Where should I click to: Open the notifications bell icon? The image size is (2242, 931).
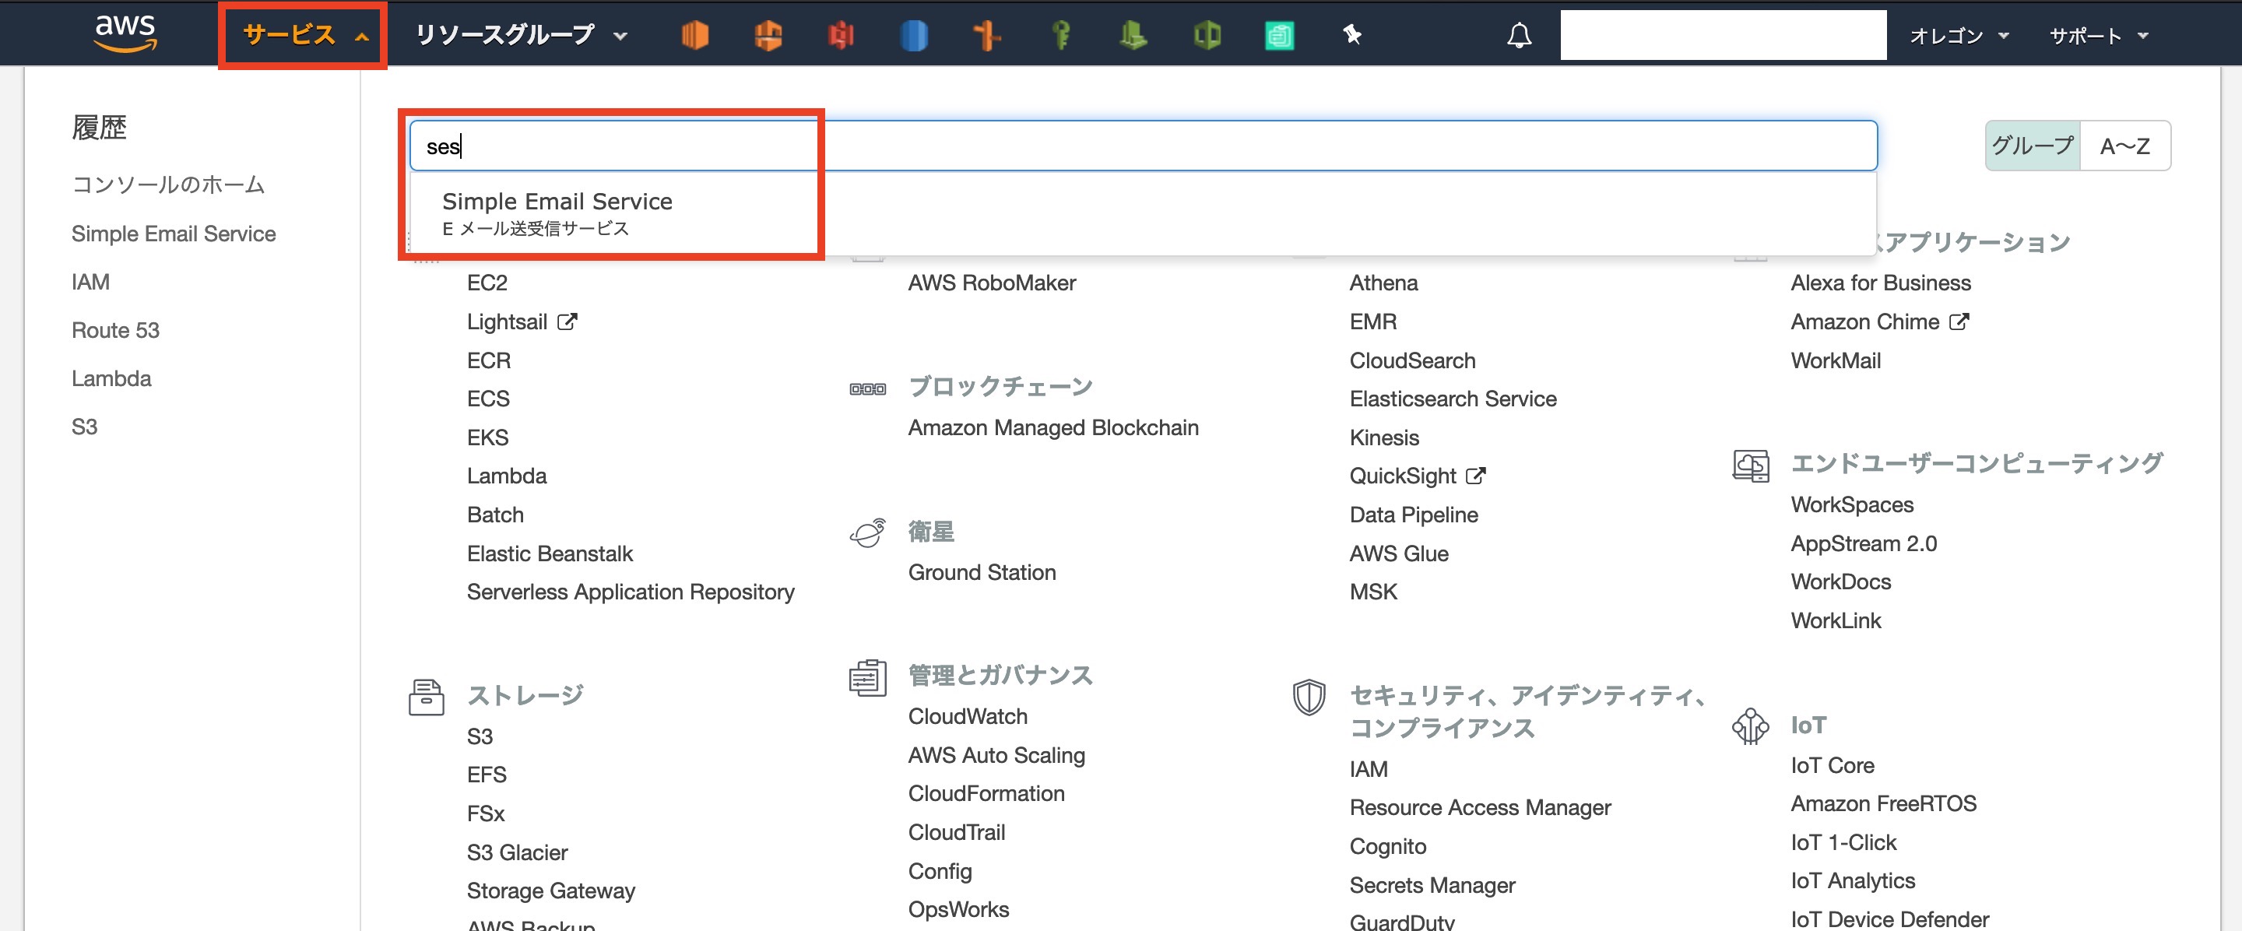tap(1519, 35)
